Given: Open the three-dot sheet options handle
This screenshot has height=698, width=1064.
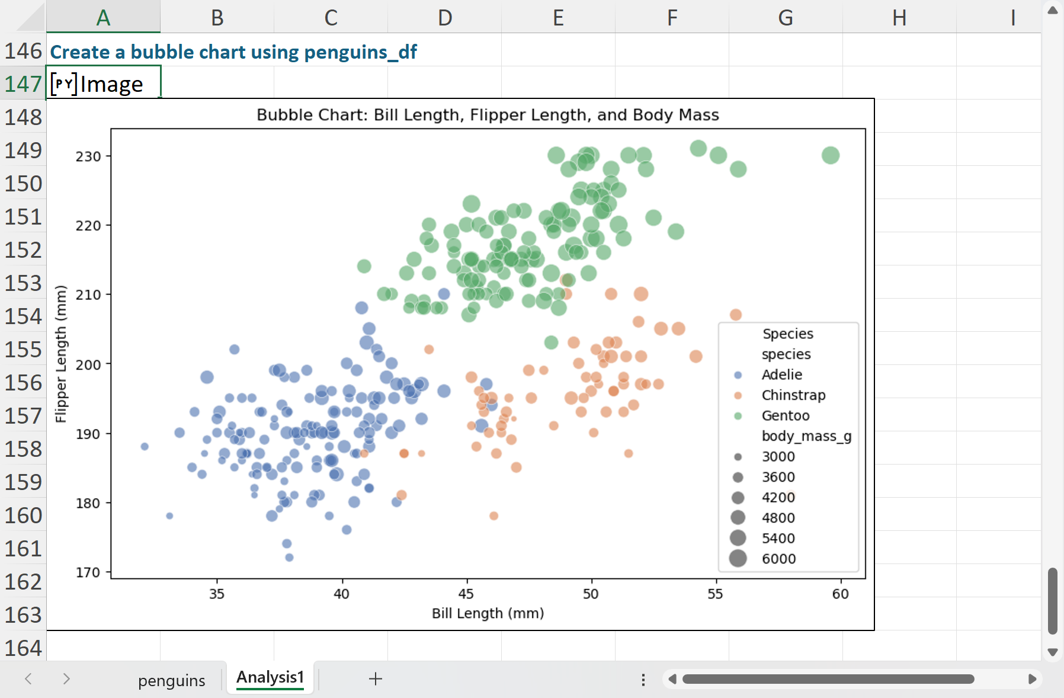Looking at the screenshot, I should tap(643, 679).
